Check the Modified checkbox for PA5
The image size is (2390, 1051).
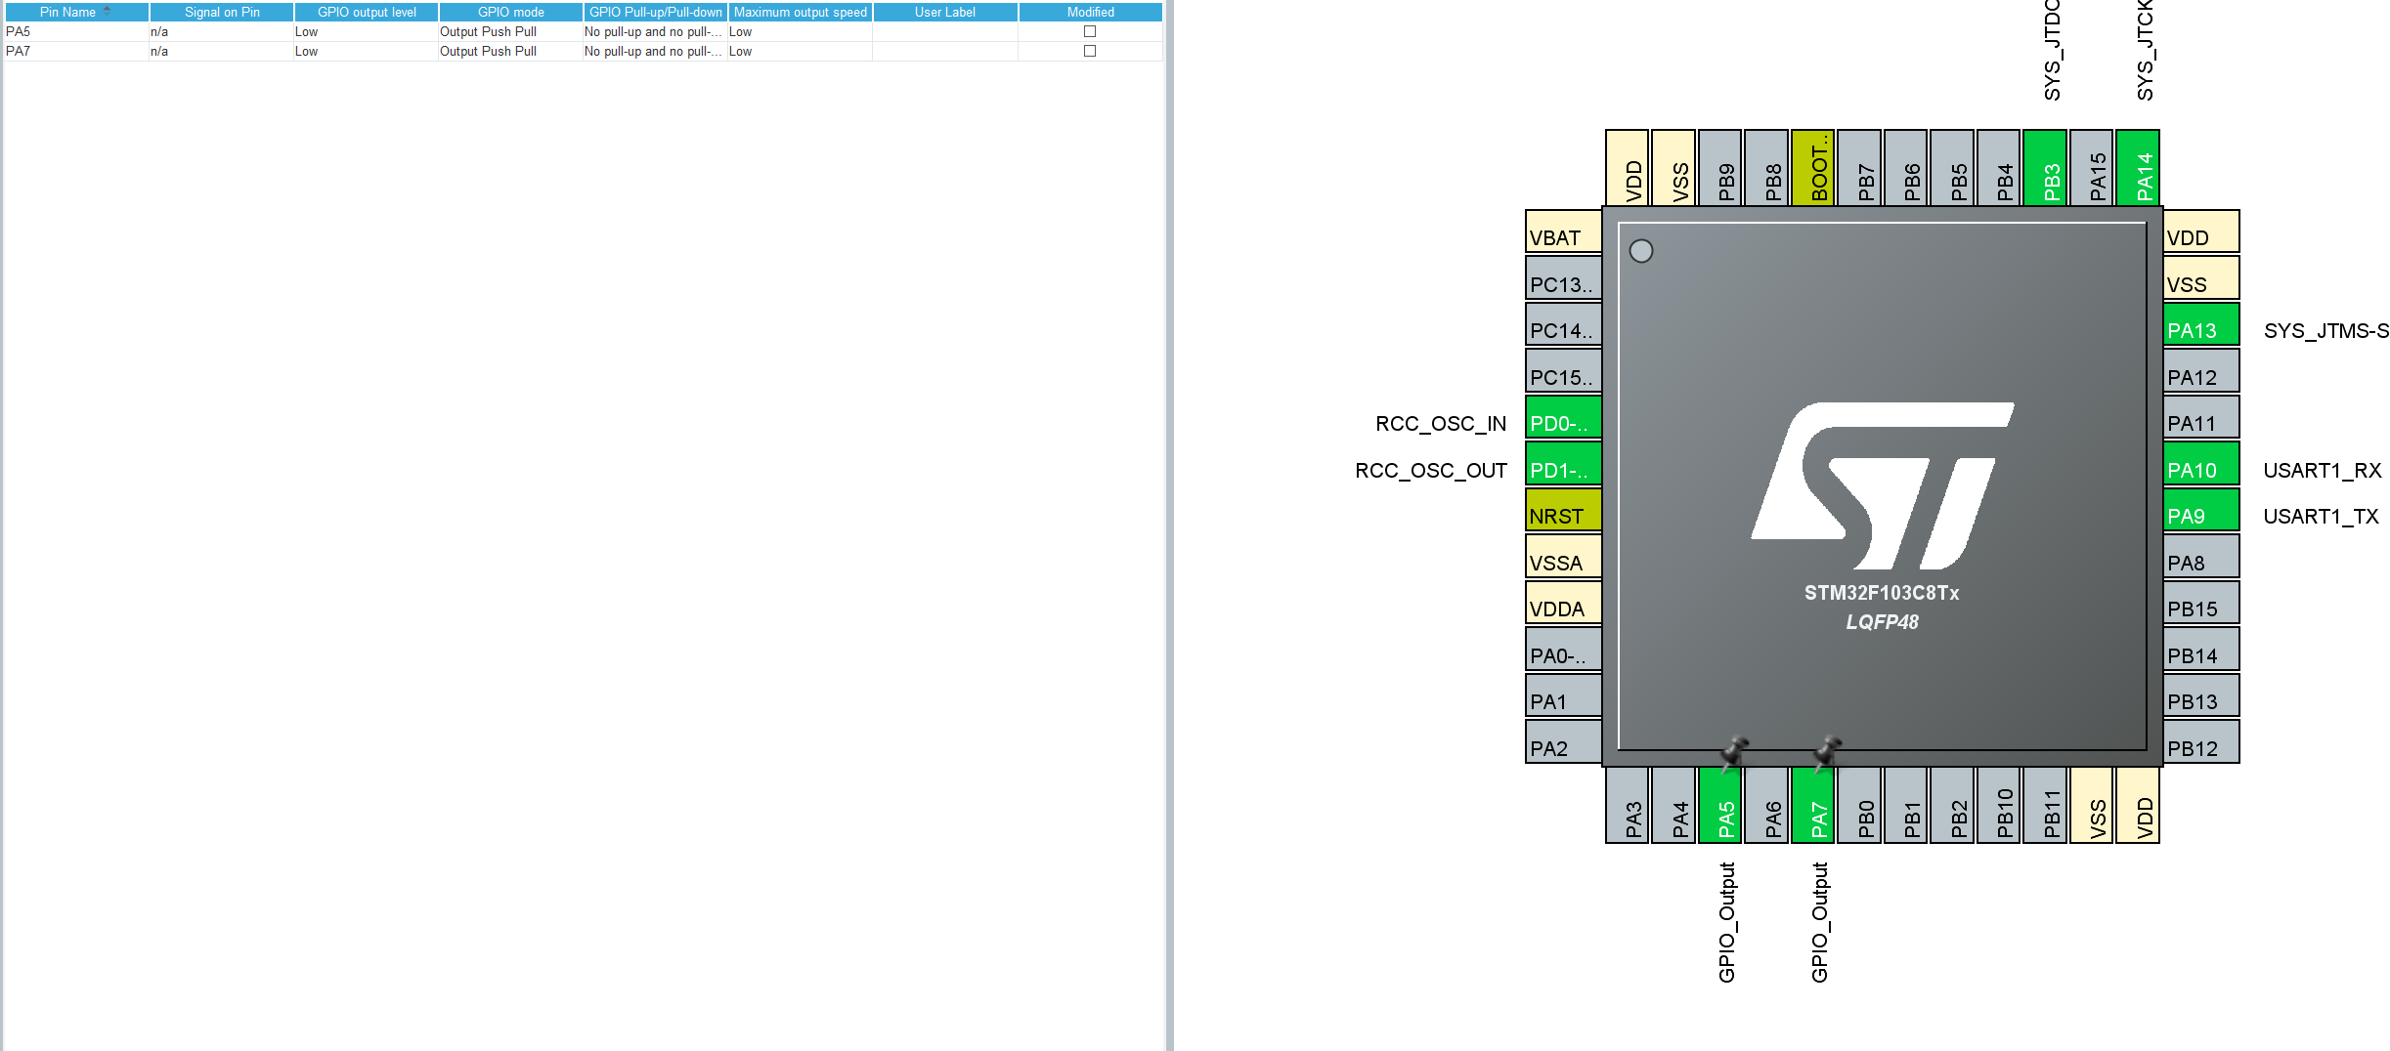pos(1088,30)
